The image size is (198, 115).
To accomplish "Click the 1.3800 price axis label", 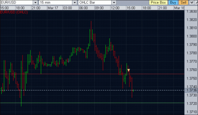I will point(192,36).
